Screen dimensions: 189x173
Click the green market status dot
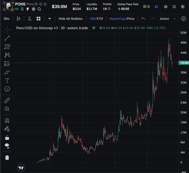click(x=94, y=28)
